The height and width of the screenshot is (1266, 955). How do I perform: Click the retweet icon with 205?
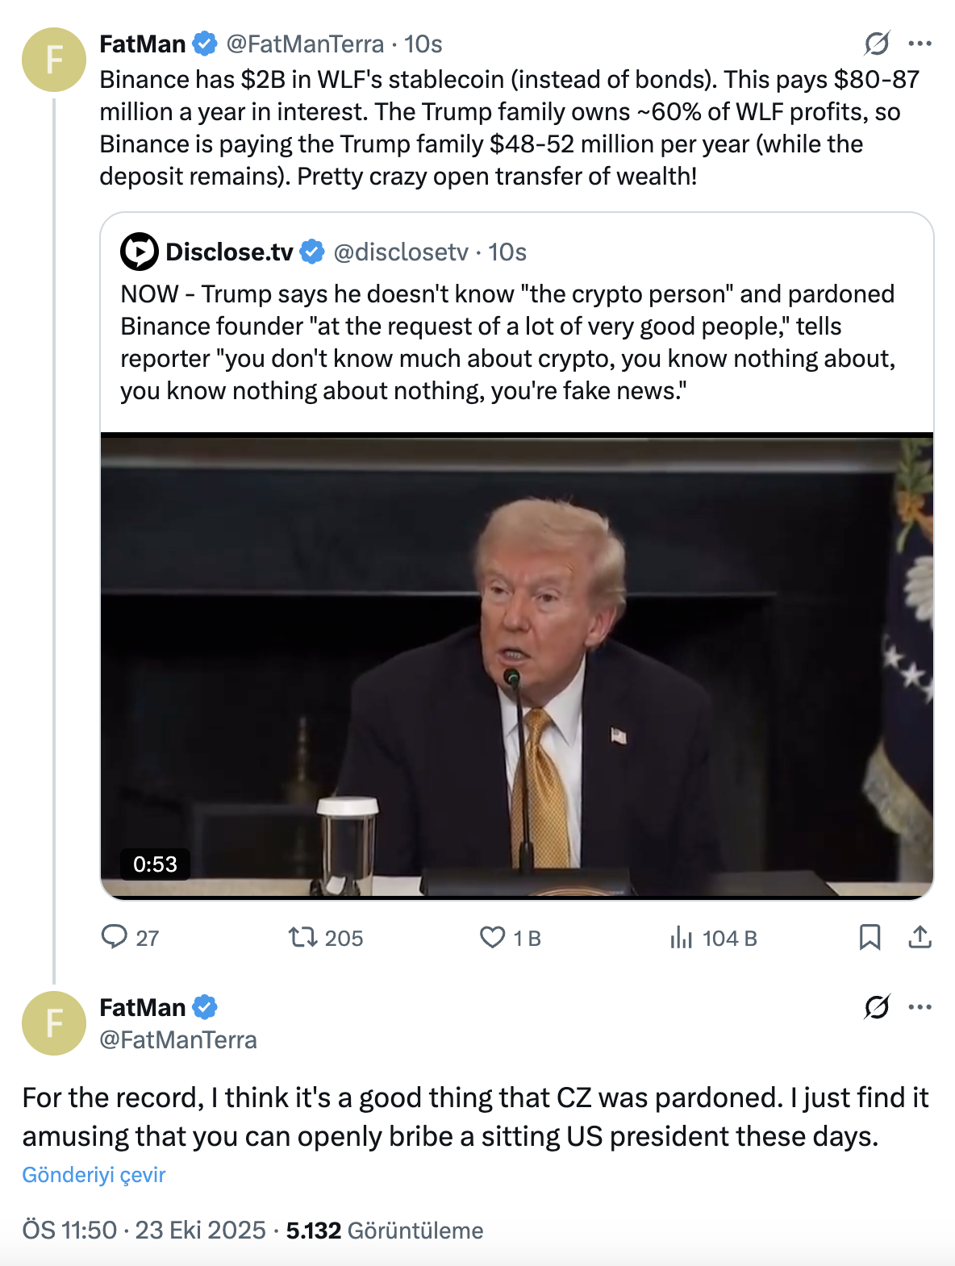click(303, 937)
